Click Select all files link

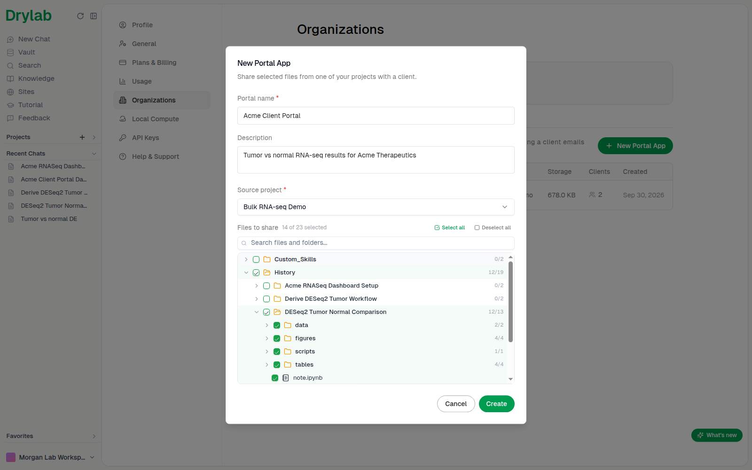coord(450,227)
